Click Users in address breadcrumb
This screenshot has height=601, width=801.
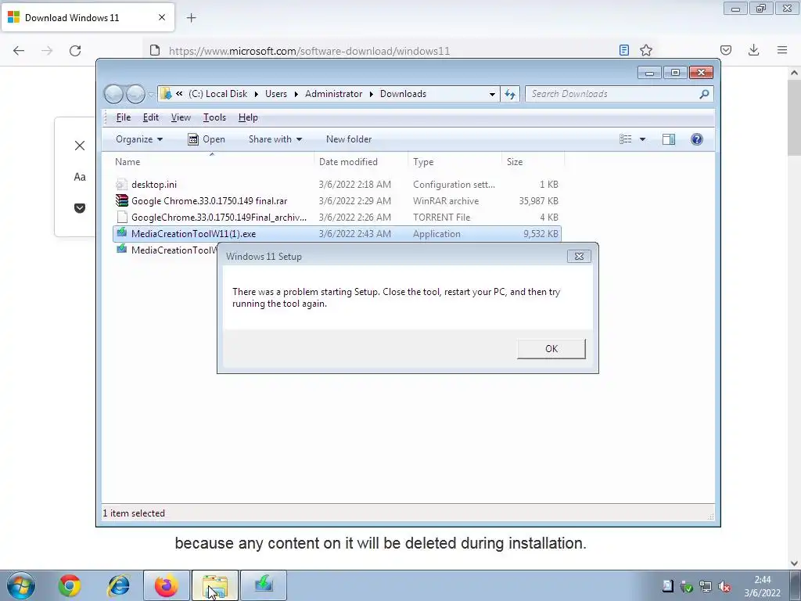point(276,94)
